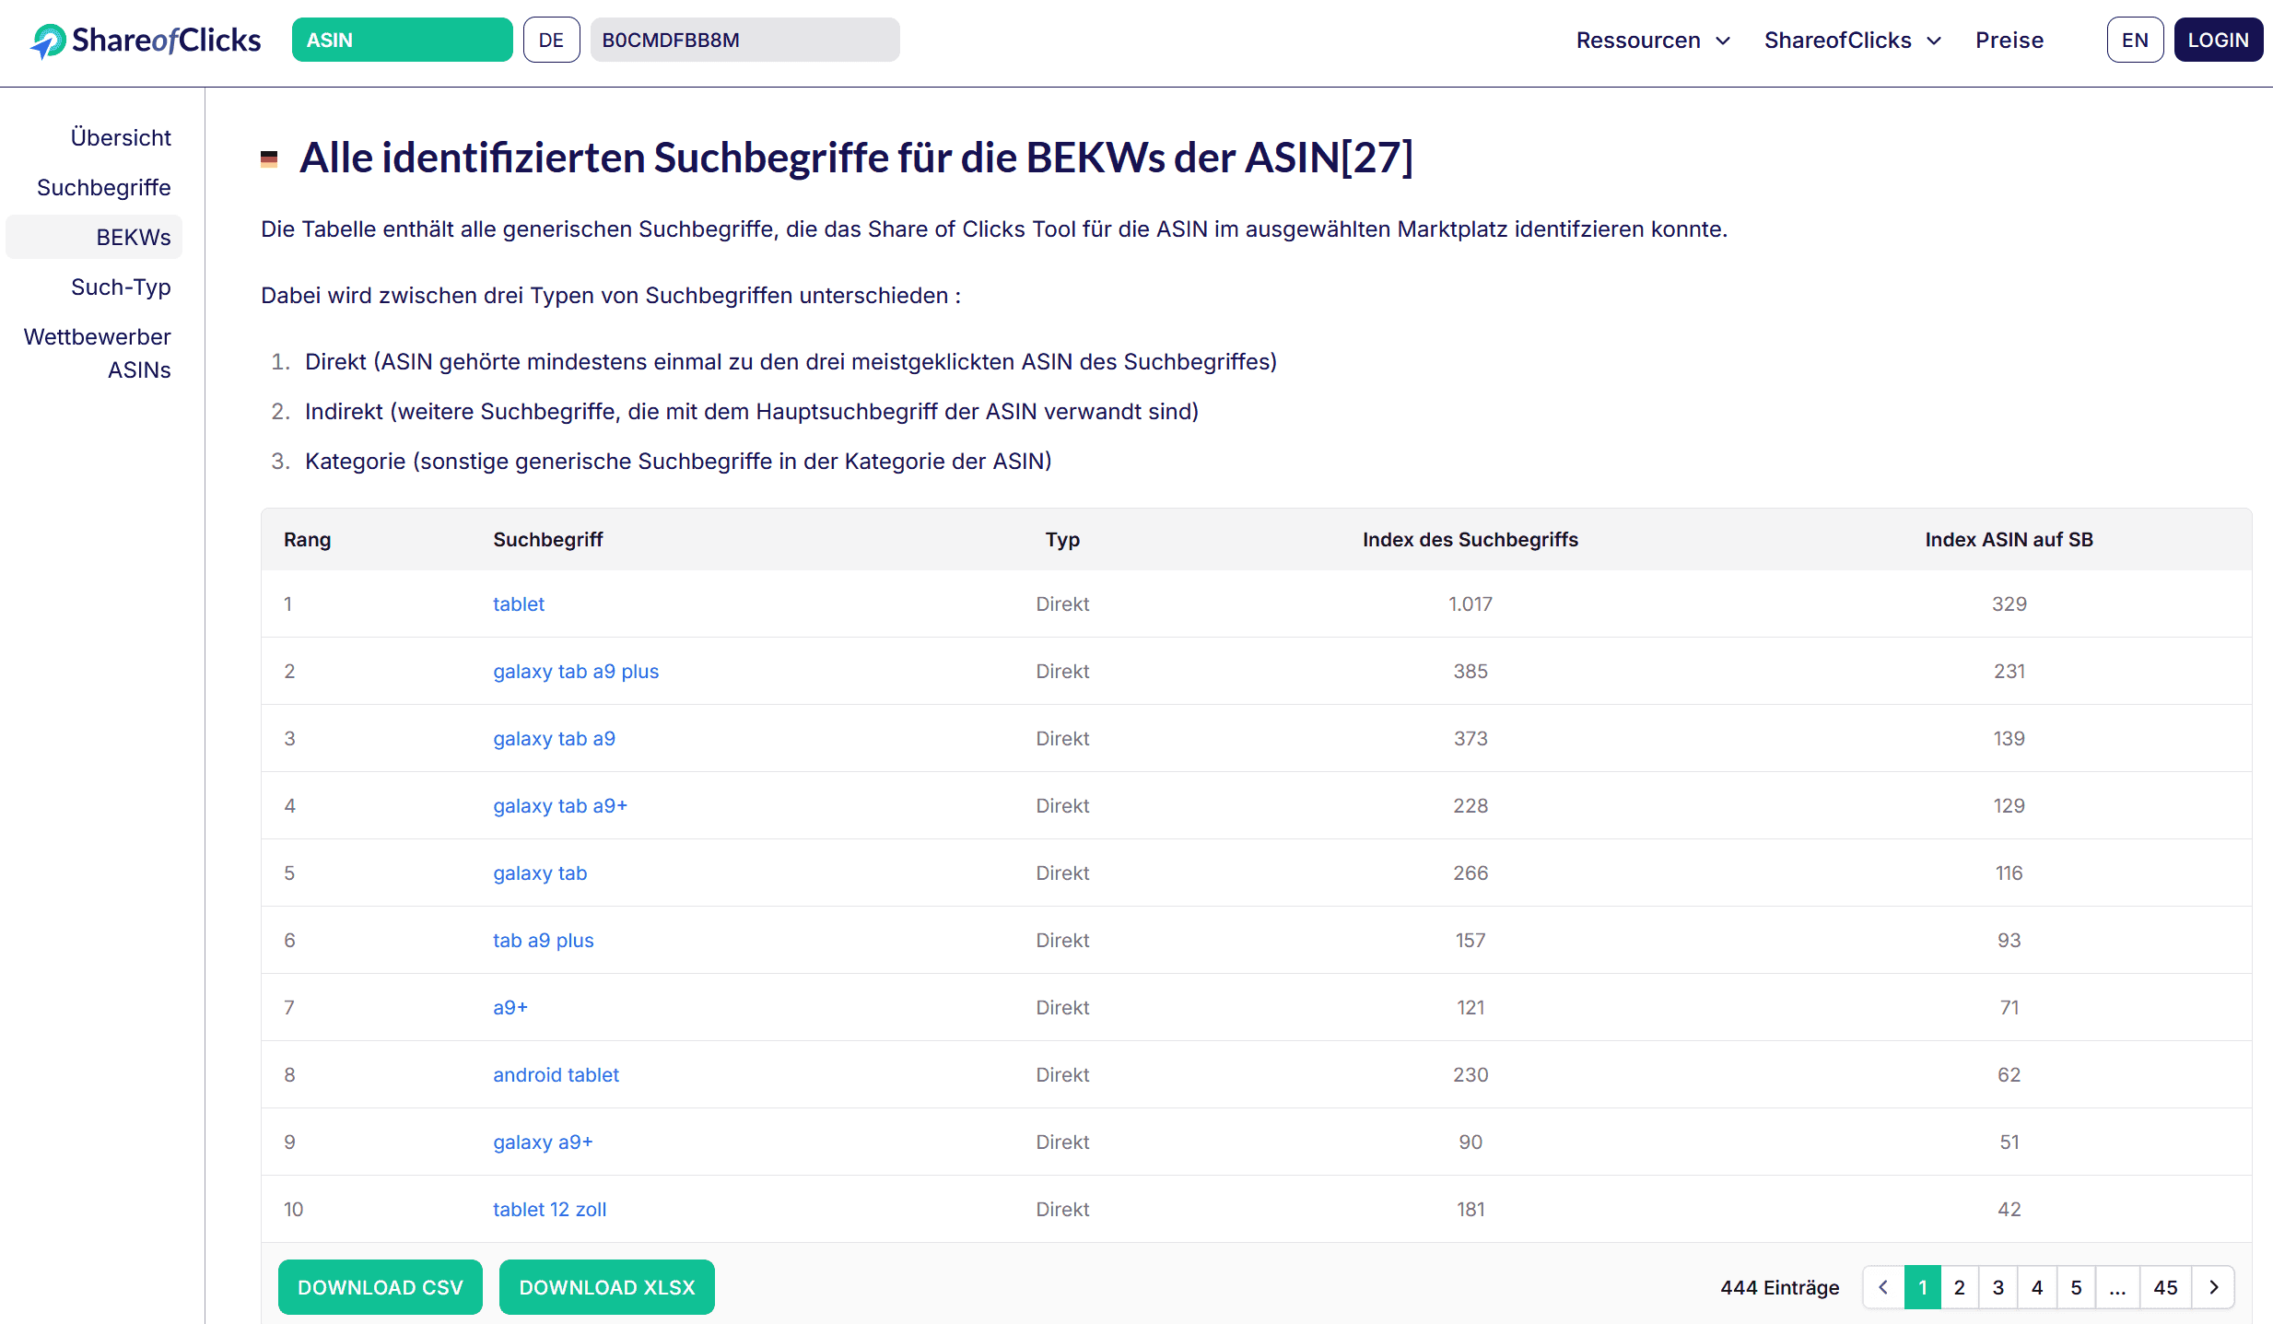Image resolution: width=2273 pixels, height=1324 pixels.
Task: Jump to last page 45
Action: click(x=2166, y=1287)
